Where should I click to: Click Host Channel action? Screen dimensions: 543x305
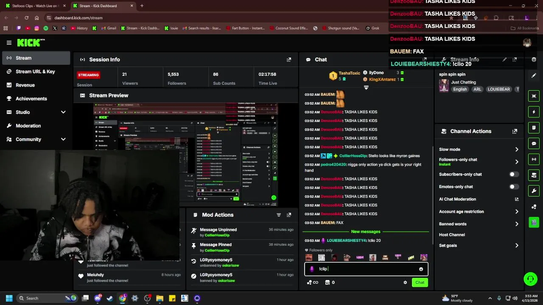pos(452,235)
